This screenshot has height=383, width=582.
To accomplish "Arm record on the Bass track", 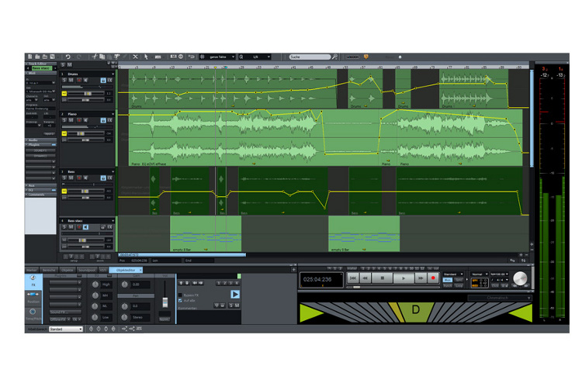I will (79, 178).
